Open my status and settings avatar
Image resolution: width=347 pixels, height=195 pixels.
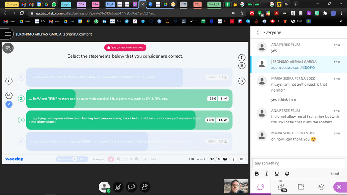(x=104, y=187)
